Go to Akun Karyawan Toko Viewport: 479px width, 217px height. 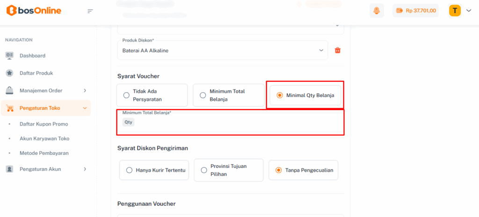pyautogui.click(x=44, y=139)
